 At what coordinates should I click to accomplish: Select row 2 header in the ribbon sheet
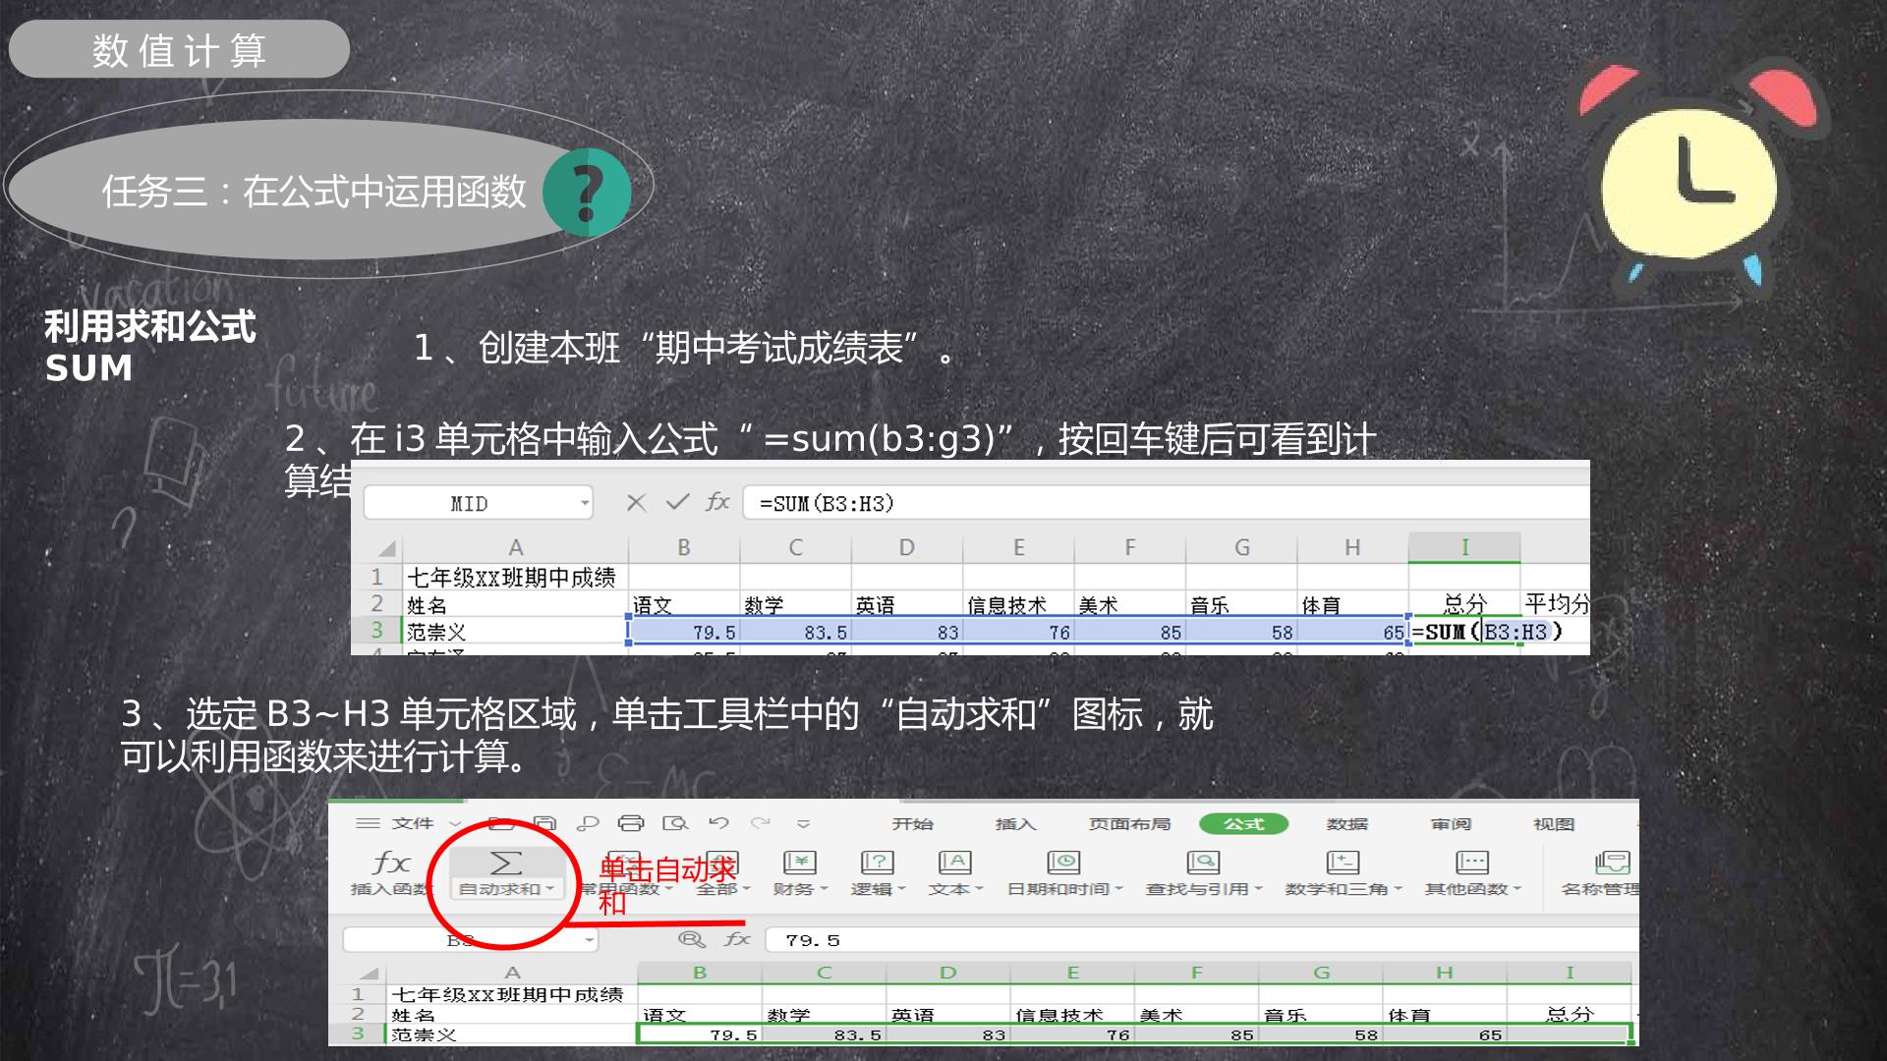[358, 1014]
